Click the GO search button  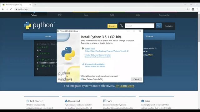[159, 26]
